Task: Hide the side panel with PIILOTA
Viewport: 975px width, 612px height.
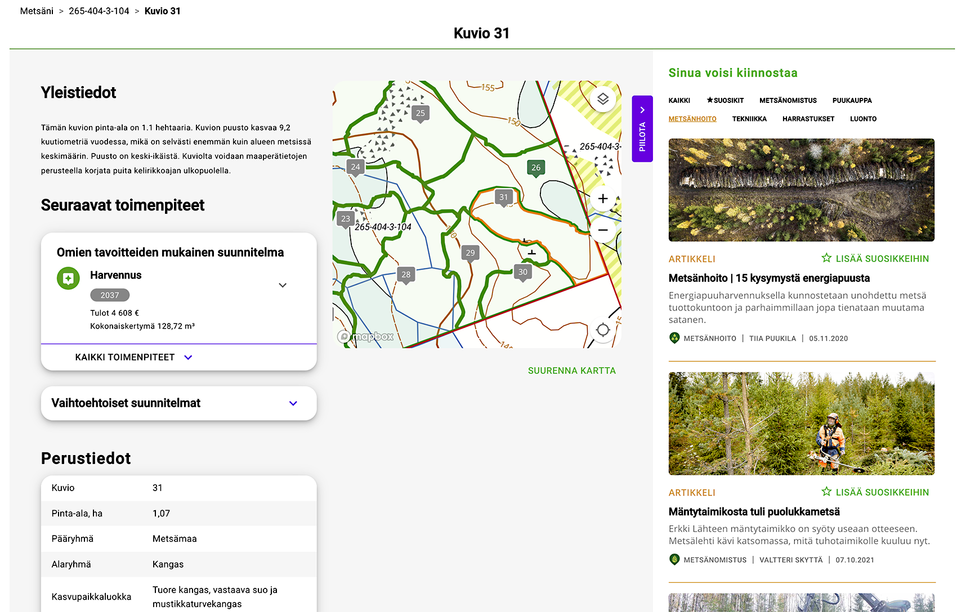Action: click(642, 129)
